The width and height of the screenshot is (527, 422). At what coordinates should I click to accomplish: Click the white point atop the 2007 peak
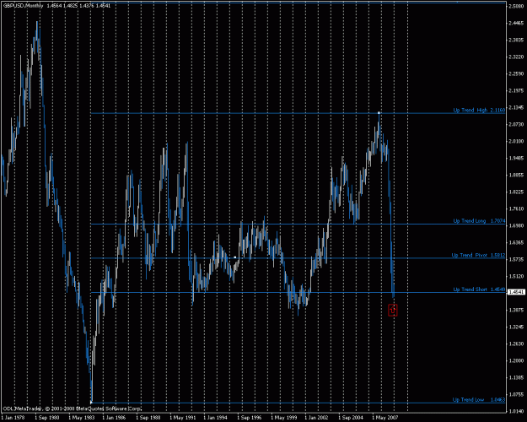(379, 113)
